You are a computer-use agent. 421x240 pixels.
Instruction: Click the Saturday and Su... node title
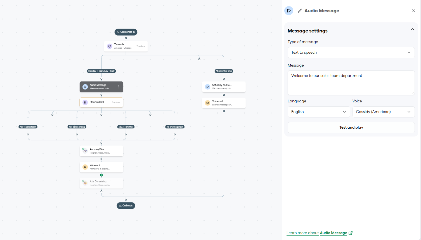(222, 85)
